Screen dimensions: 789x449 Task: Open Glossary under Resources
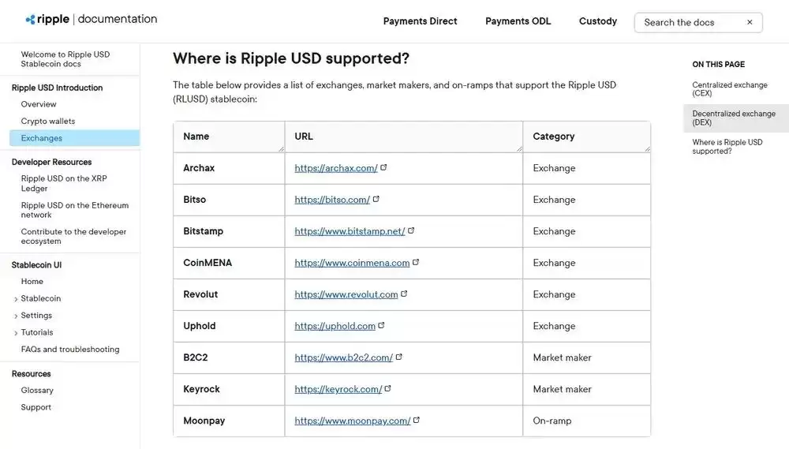37,391
